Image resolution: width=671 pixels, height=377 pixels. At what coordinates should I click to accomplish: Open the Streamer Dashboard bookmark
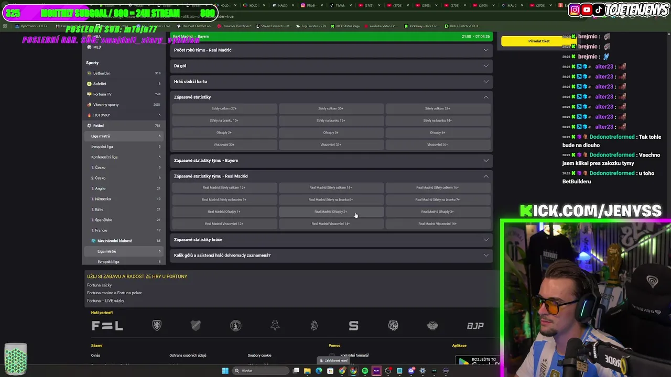click(234, 26)
